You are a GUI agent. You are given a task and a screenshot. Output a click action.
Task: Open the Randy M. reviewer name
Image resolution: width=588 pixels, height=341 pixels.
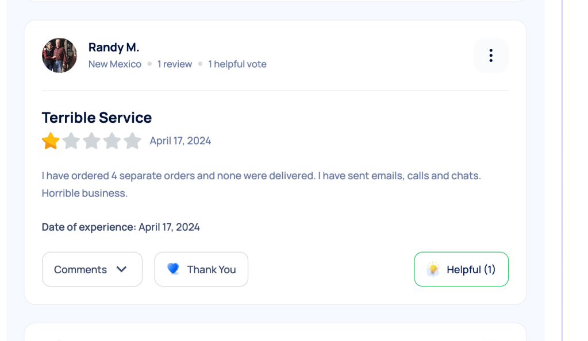pyautogui.click(x=114, y=47)
